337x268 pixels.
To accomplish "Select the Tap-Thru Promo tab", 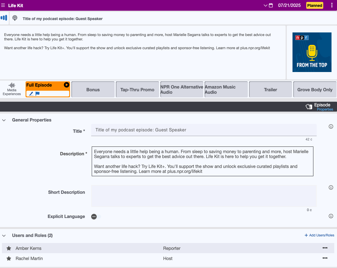I will (137, 89).
